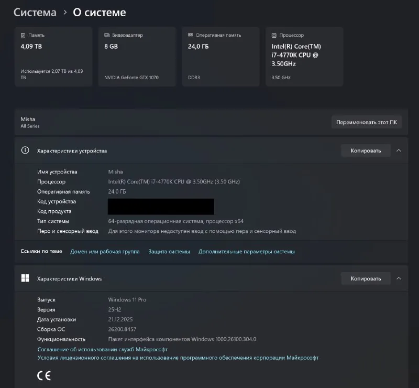Screen dimensions: 419x388
Task: Click the Память storage icon
Action: pos(23,35)
